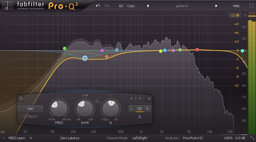The height and width of the screenshot is (142, 256).
Task: Open the guitars3 preset menu
Action: (182, 6)
